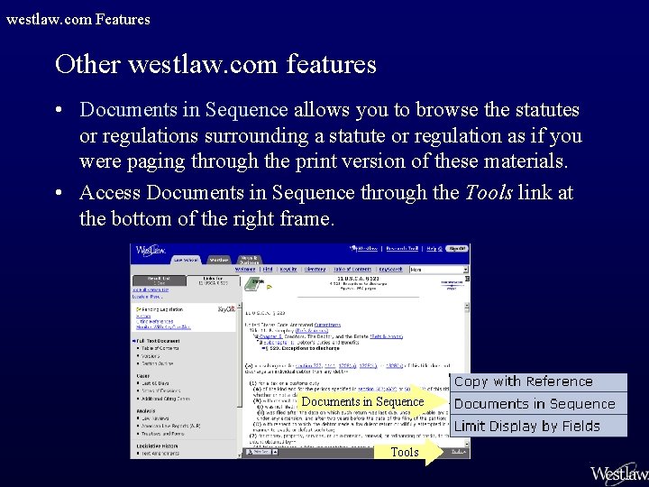This screenshot has height=487, width=649.
Task: Click the arrow beside the Print Doc button
Action: (x=274, y=452)
